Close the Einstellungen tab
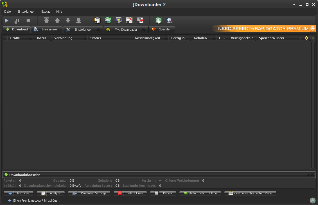The width and height of the screenshot is (318, 205). pyautogui.click(x=98, y=30)
